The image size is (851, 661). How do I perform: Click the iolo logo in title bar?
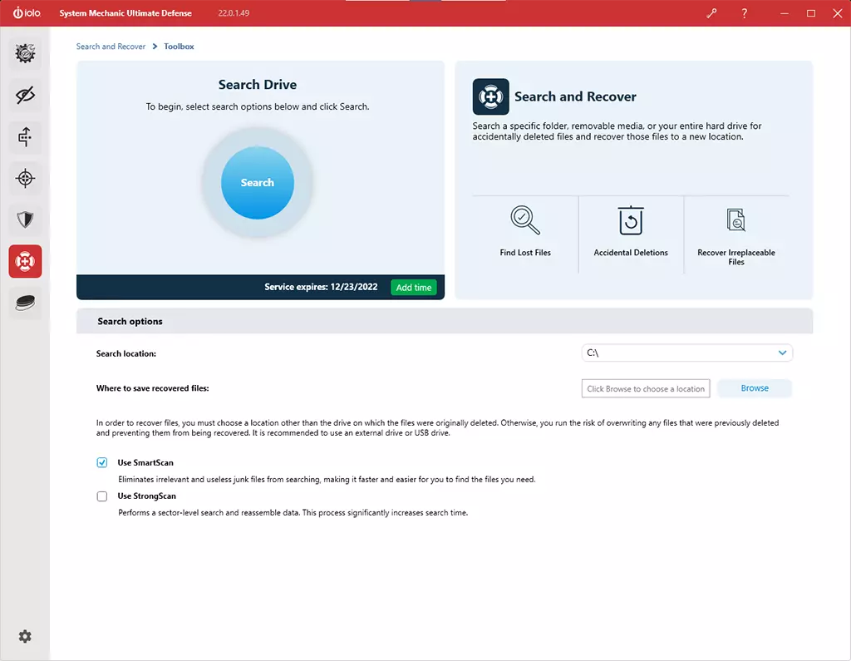[27, 12]
